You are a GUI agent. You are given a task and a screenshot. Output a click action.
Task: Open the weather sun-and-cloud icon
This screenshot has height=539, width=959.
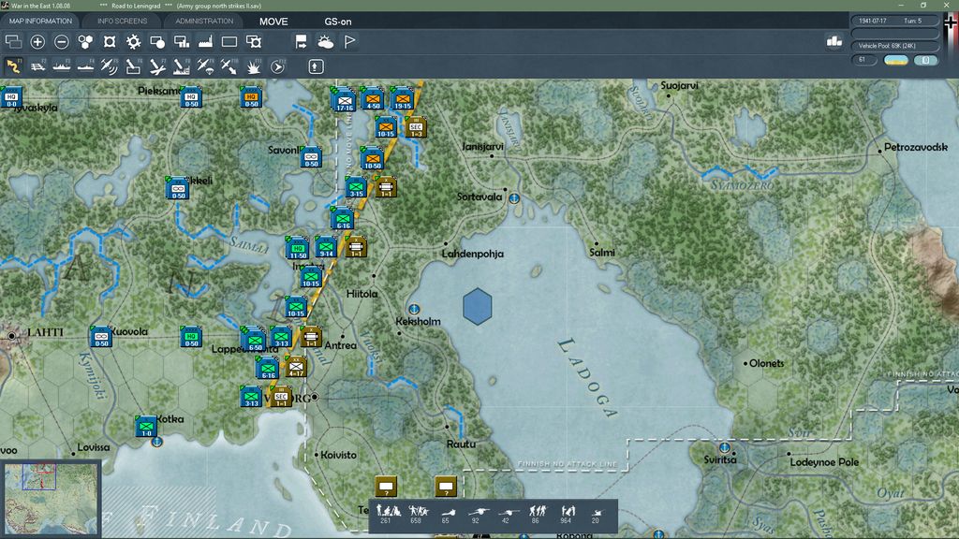pyautogui.click(x=325, y=41)
